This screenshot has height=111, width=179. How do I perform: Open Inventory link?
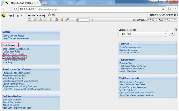[x=7, y=62]
